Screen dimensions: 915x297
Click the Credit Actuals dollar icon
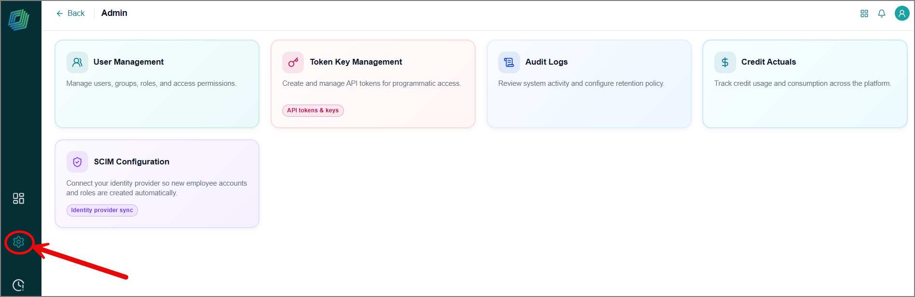725,62
